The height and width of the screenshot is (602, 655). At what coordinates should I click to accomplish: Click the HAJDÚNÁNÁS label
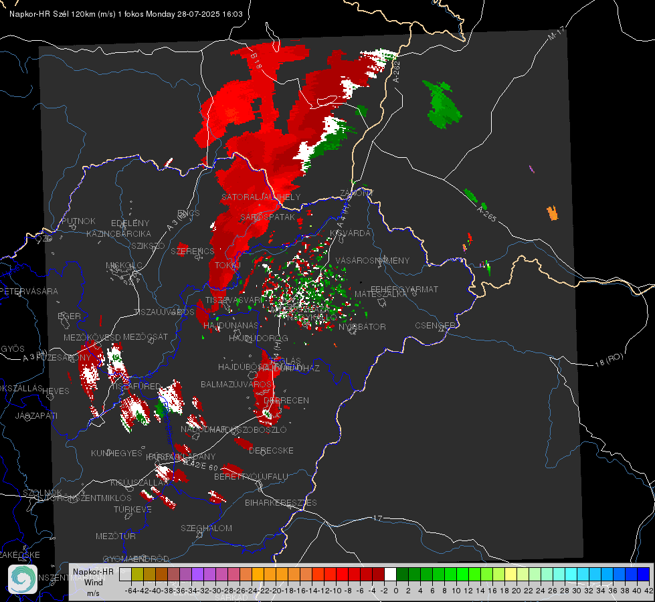click(231, 325)
